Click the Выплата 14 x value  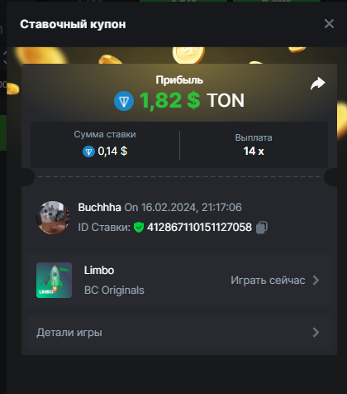coord(254,151)
